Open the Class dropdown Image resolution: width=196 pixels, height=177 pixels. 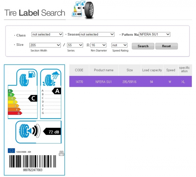point(47,34)
